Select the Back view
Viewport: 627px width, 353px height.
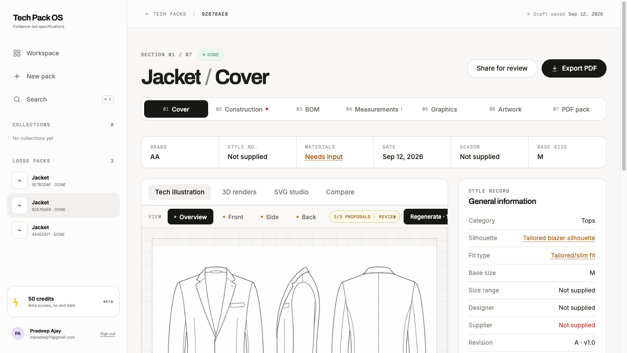click(306, 217)
